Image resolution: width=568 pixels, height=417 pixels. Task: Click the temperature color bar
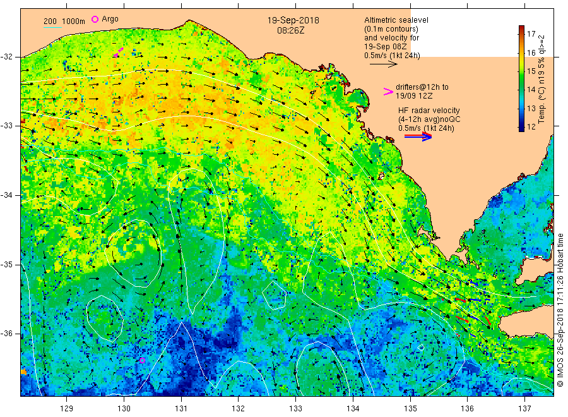click(521, 78)
